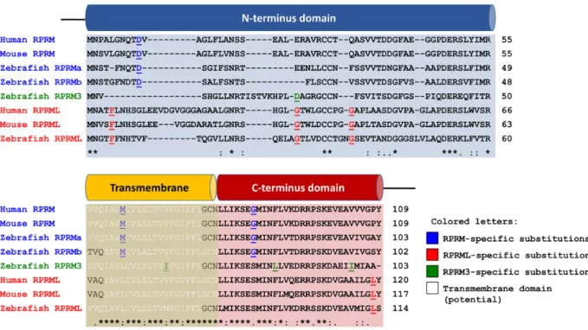Click conservation symbols row under lower alignment
The width and height of the screenshot is (588, 330).
(232, 322)
